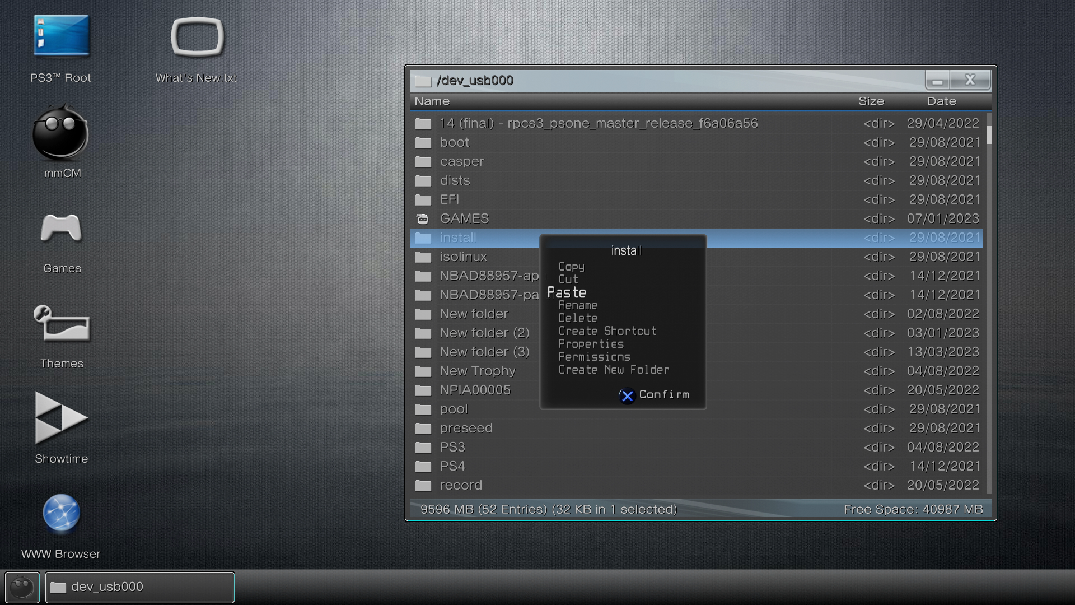This screenshot has height=605, width=1075.
Task: Click the 02/08/2022 date of New folder
Action: pos(943,314)
